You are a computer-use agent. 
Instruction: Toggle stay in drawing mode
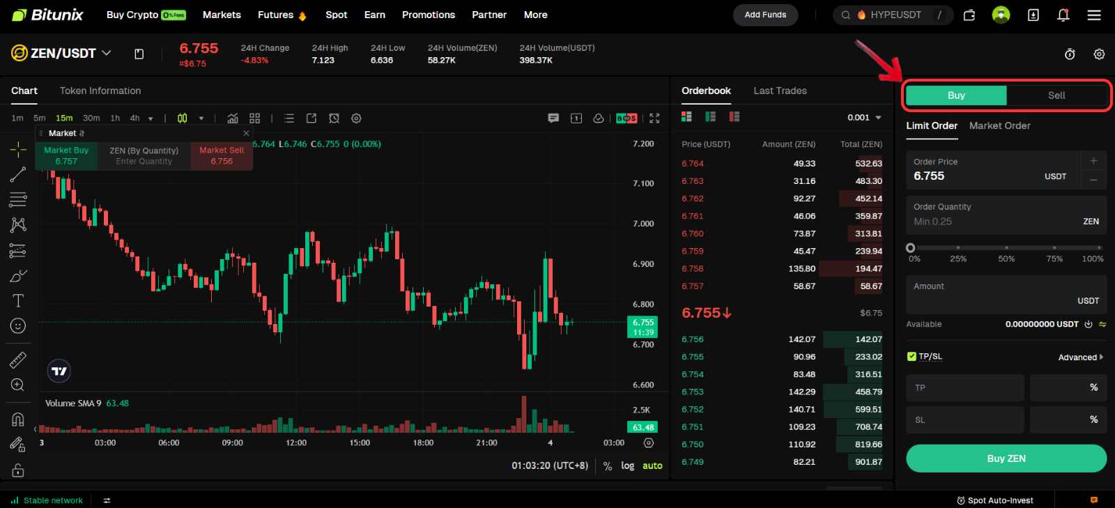pyautogui.click(x=18, y=444)
